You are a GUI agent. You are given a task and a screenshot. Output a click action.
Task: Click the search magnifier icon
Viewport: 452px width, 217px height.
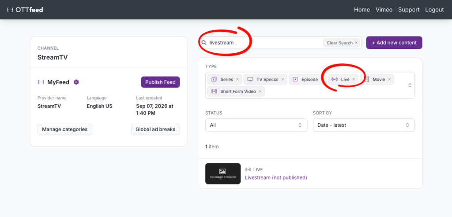pos(204,43)
